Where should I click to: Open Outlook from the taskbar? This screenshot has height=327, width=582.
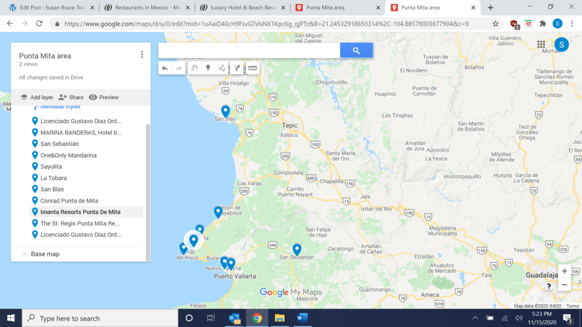pyautogui.click(x=235, y=318)
